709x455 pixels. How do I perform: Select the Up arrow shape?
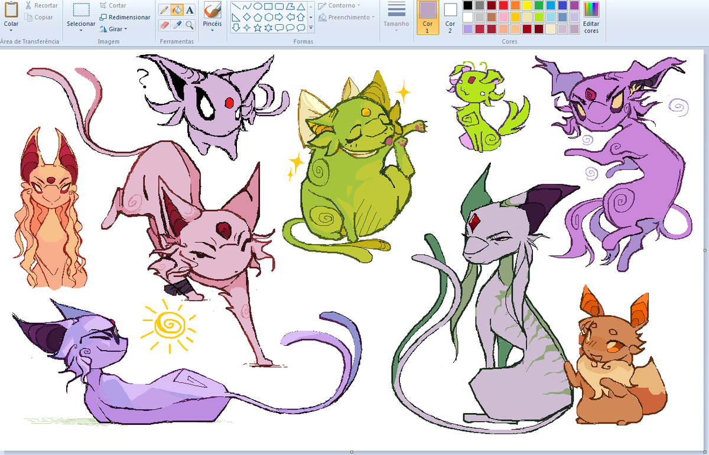coord(301,17)
